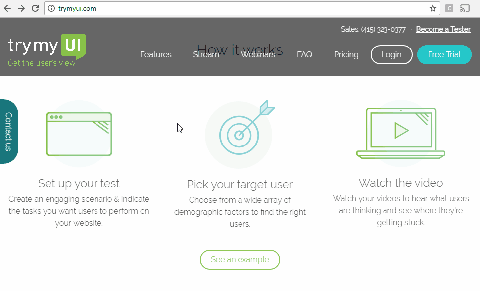Follow the Become a Tester link
Viewport: 480px width, 291px height.
[x=443, y=29]
